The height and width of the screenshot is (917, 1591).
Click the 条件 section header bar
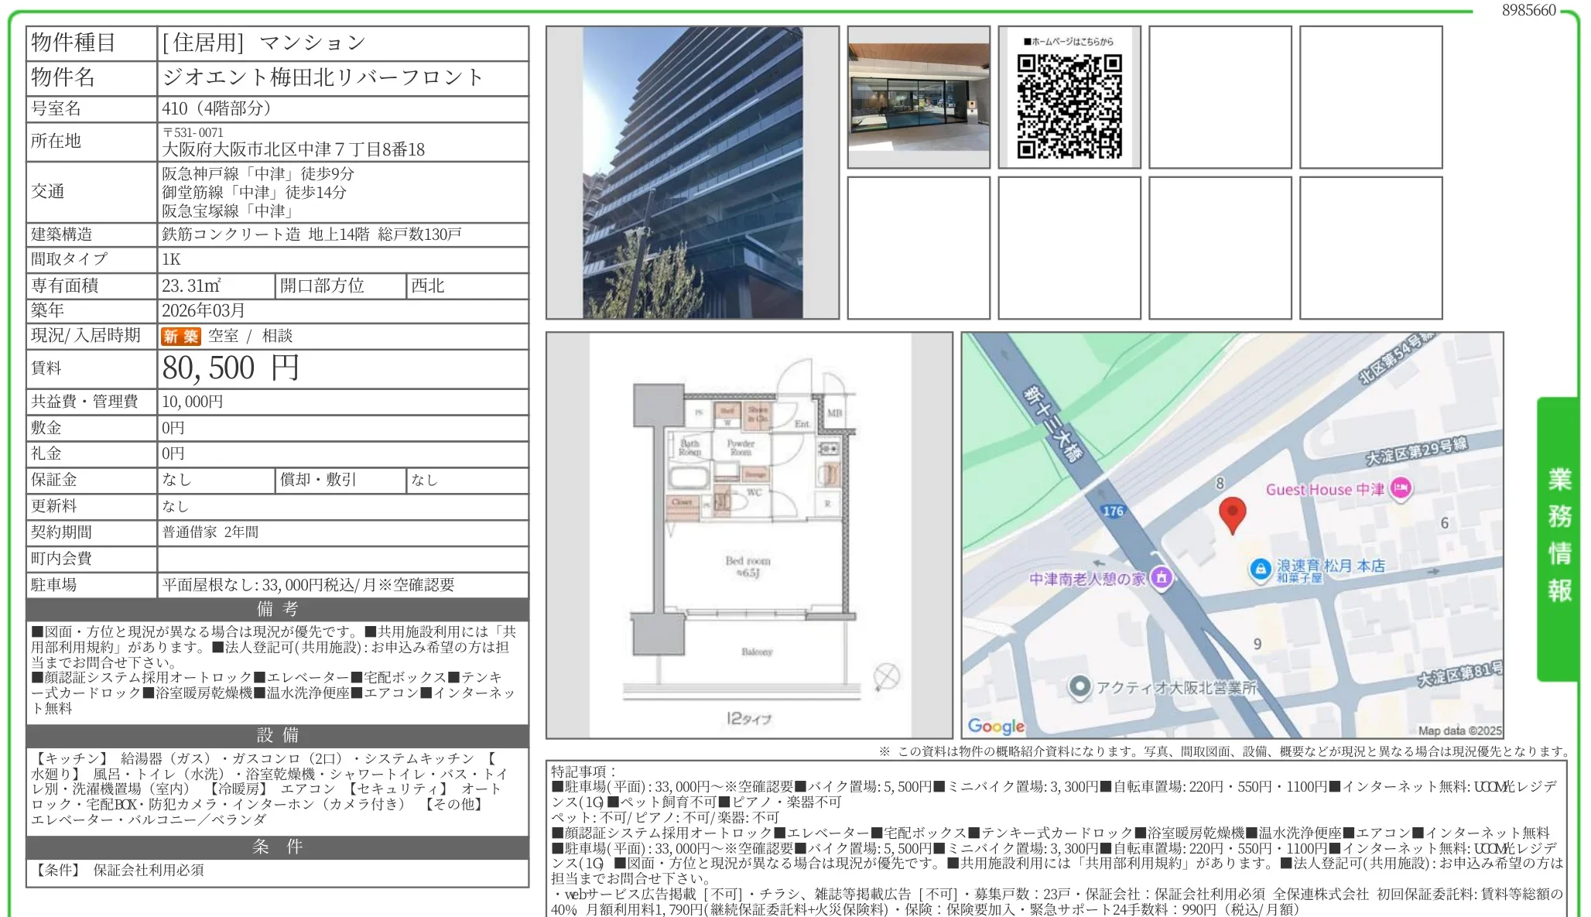pyautogui.click(x=277, y=846)
